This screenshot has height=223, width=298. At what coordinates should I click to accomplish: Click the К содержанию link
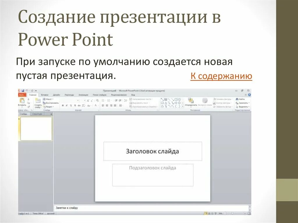[x=221, y=76]
